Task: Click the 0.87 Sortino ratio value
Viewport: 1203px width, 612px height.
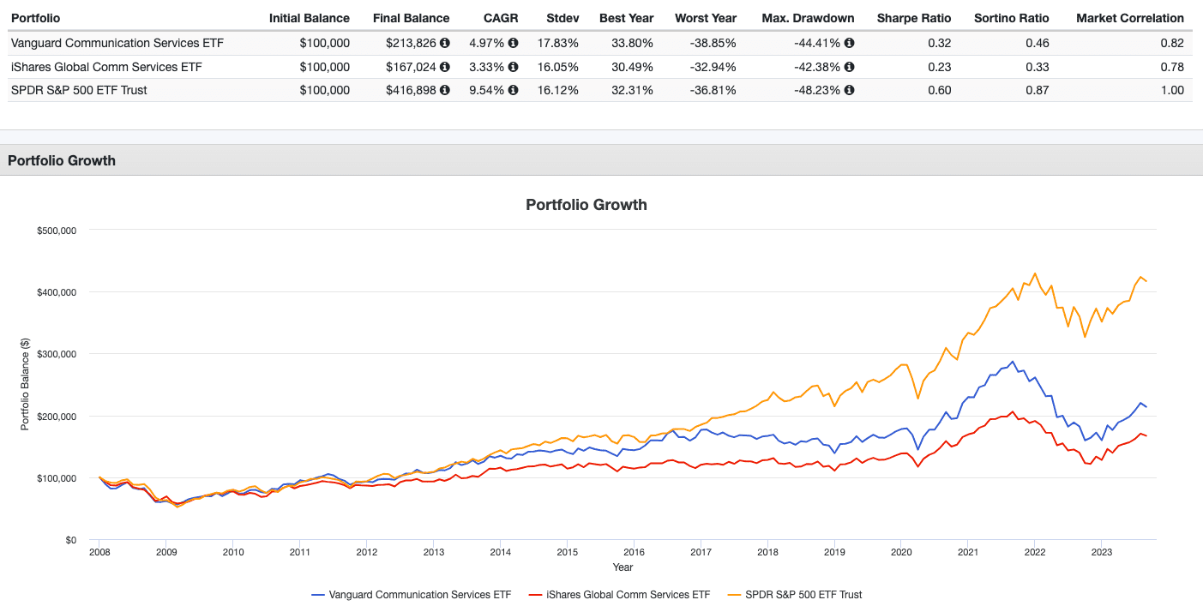Action: pos(1038,90)
